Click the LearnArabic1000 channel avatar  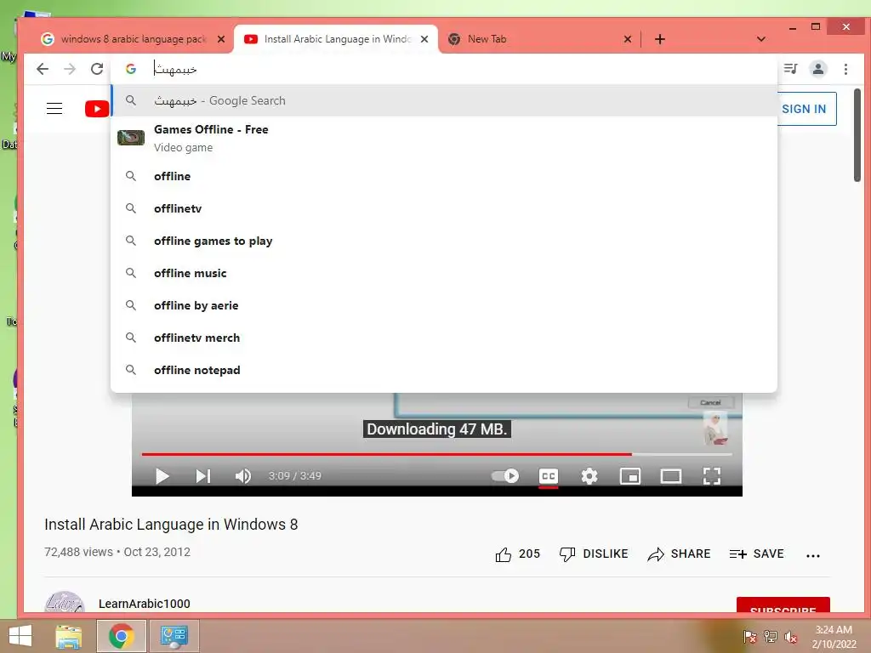click(65, 603)
